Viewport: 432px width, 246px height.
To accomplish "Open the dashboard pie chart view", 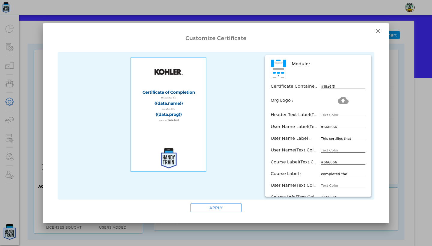I will click(x=10, y=29).
